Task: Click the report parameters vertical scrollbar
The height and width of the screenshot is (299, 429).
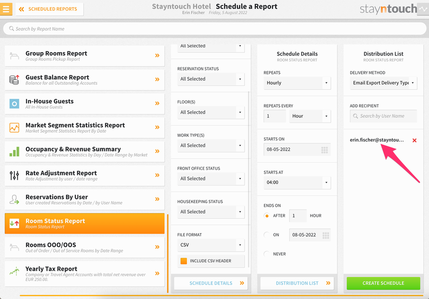Action: 249,179
